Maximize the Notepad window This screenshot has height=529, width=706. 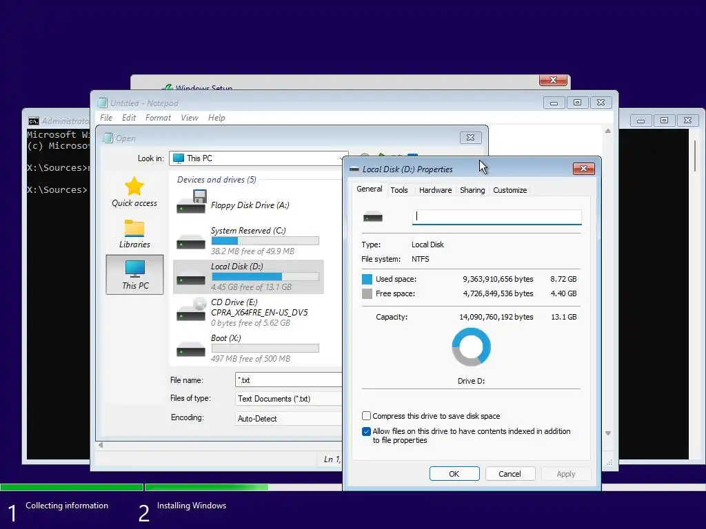coord(577,103)
